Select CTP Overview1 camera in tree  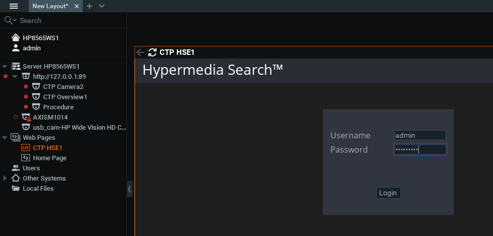coord(65,97)
